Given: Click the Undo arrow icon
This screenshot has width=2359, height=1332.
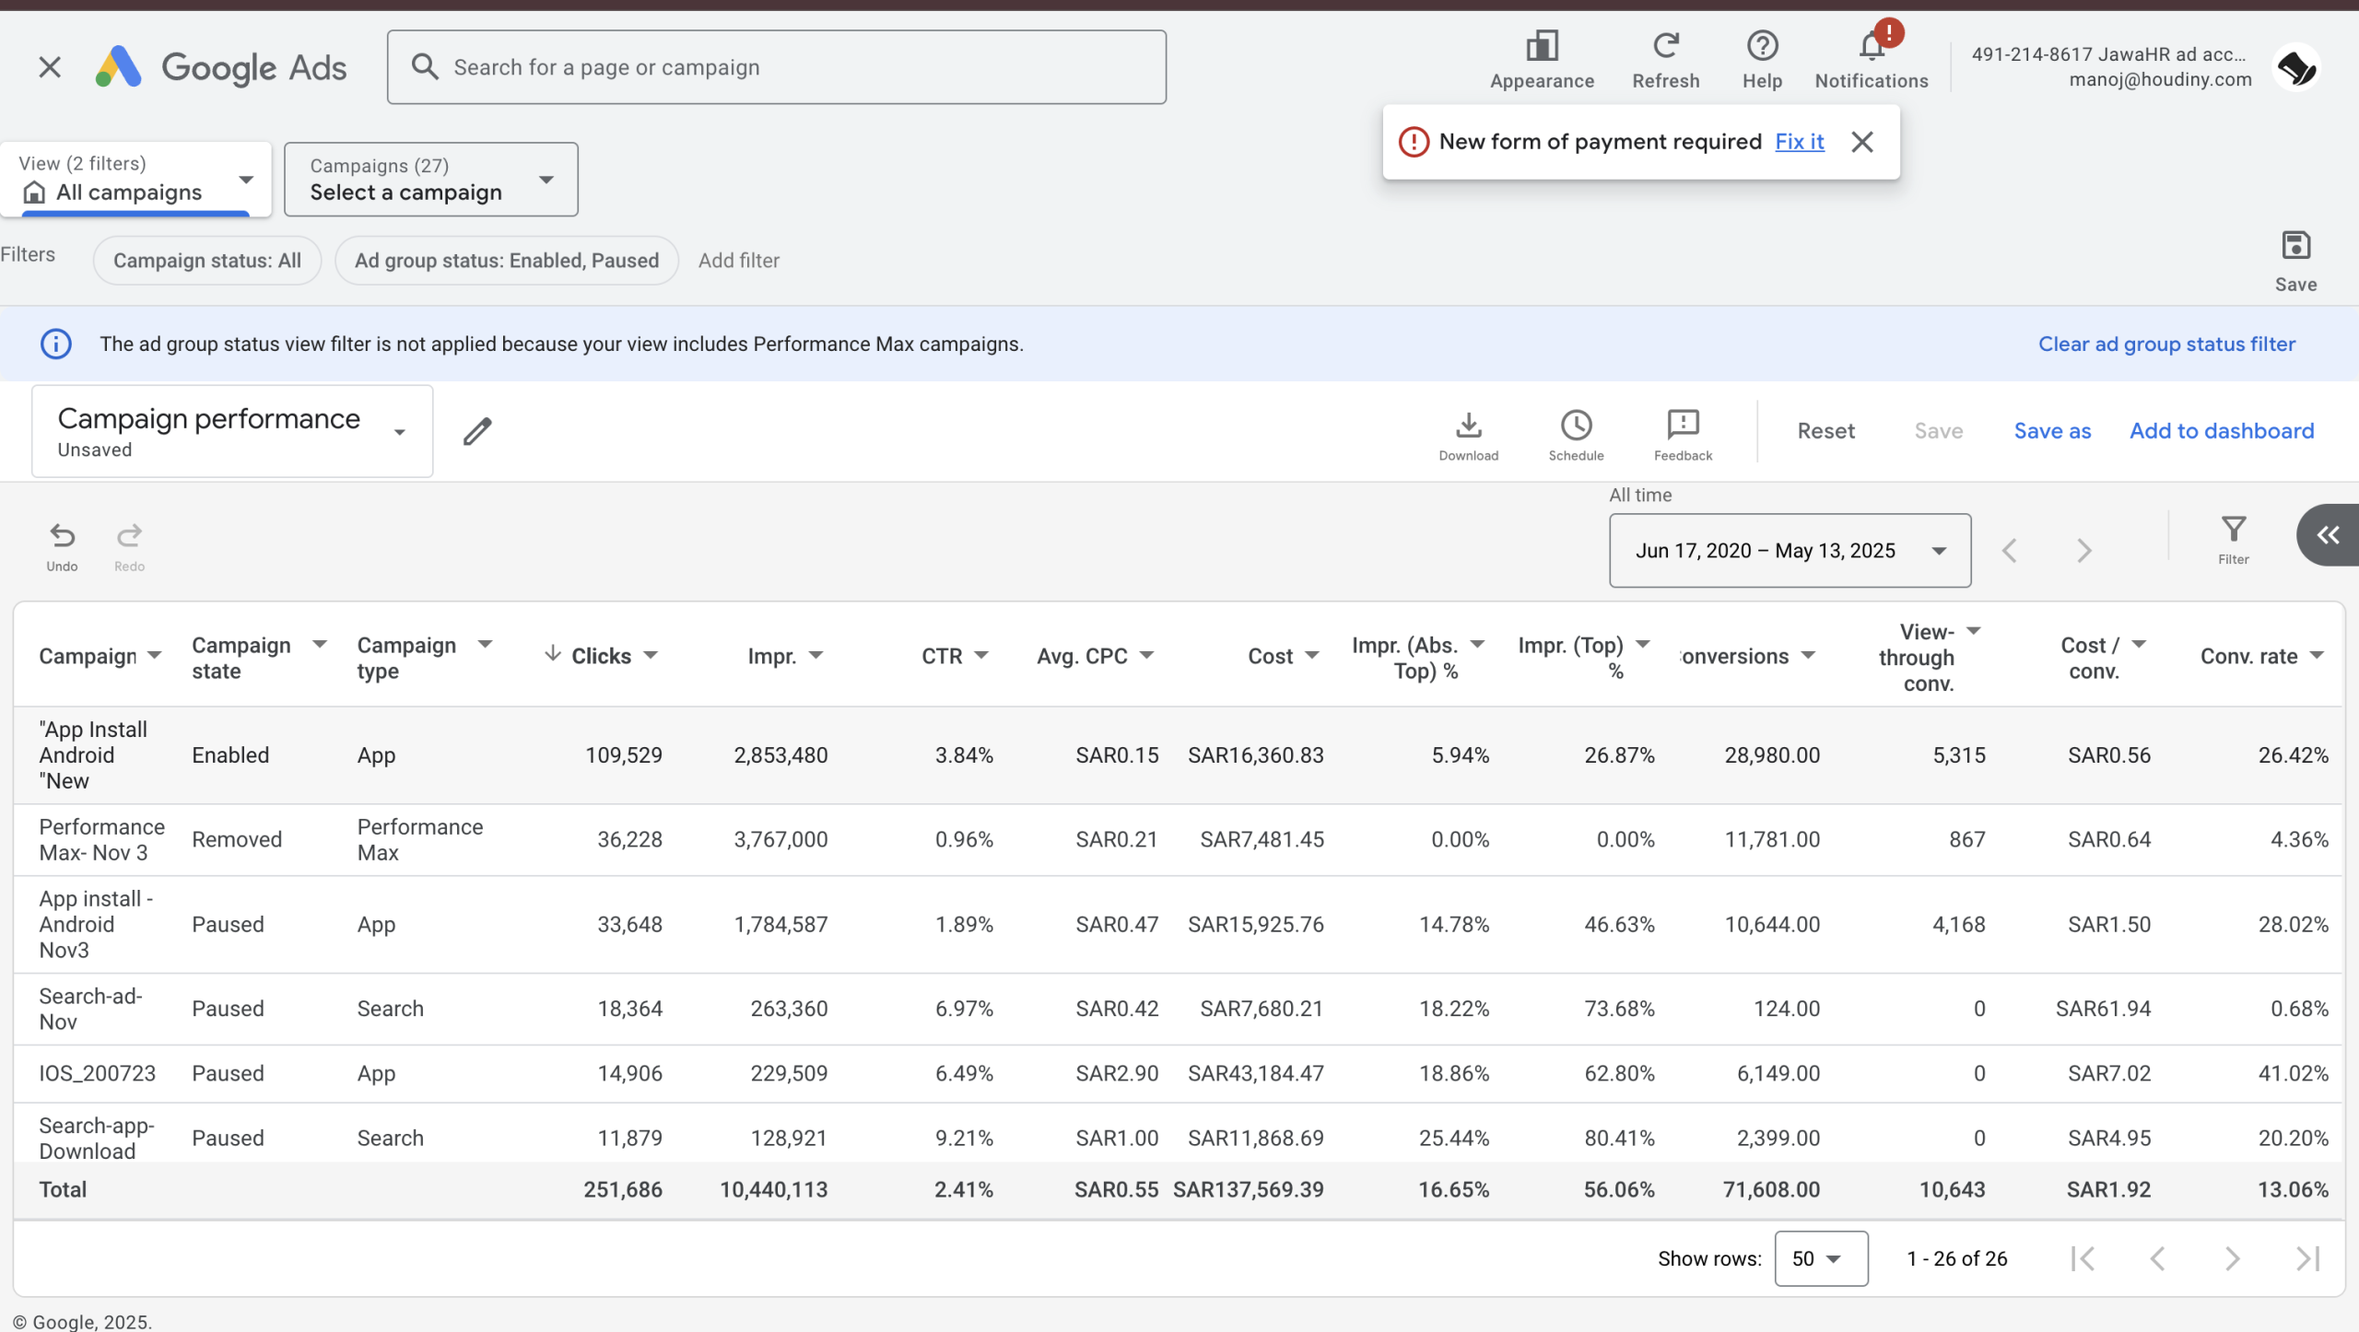Looking at the screenshot, I should pyautogui.click(x=62, y=536).
